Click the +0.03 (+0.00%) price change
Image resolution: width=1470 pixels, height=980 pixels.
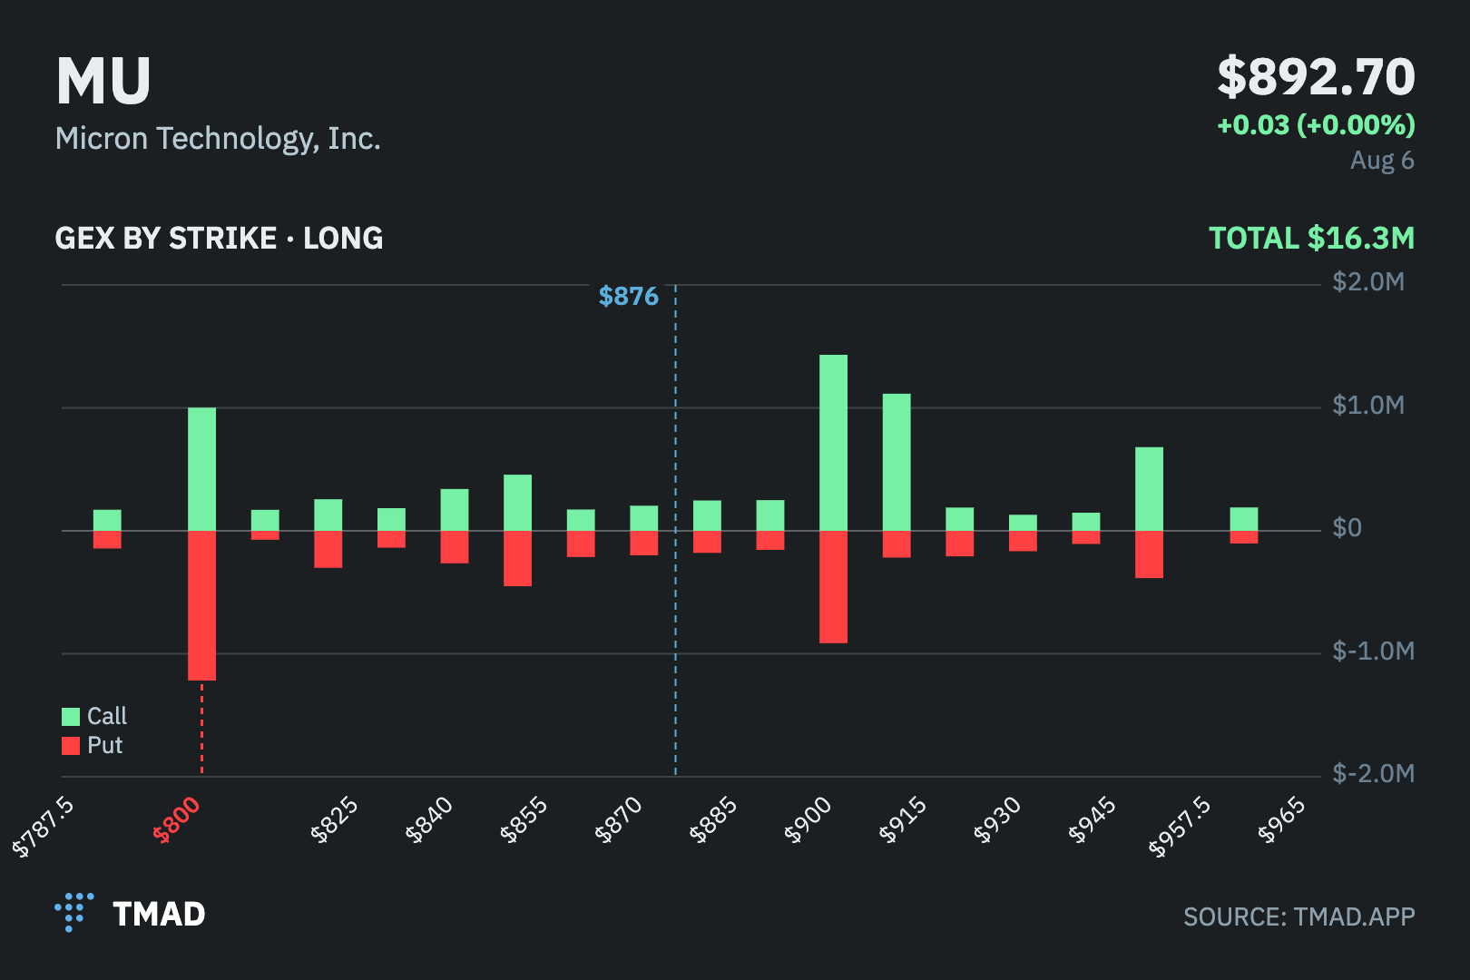pos(1316,125)
